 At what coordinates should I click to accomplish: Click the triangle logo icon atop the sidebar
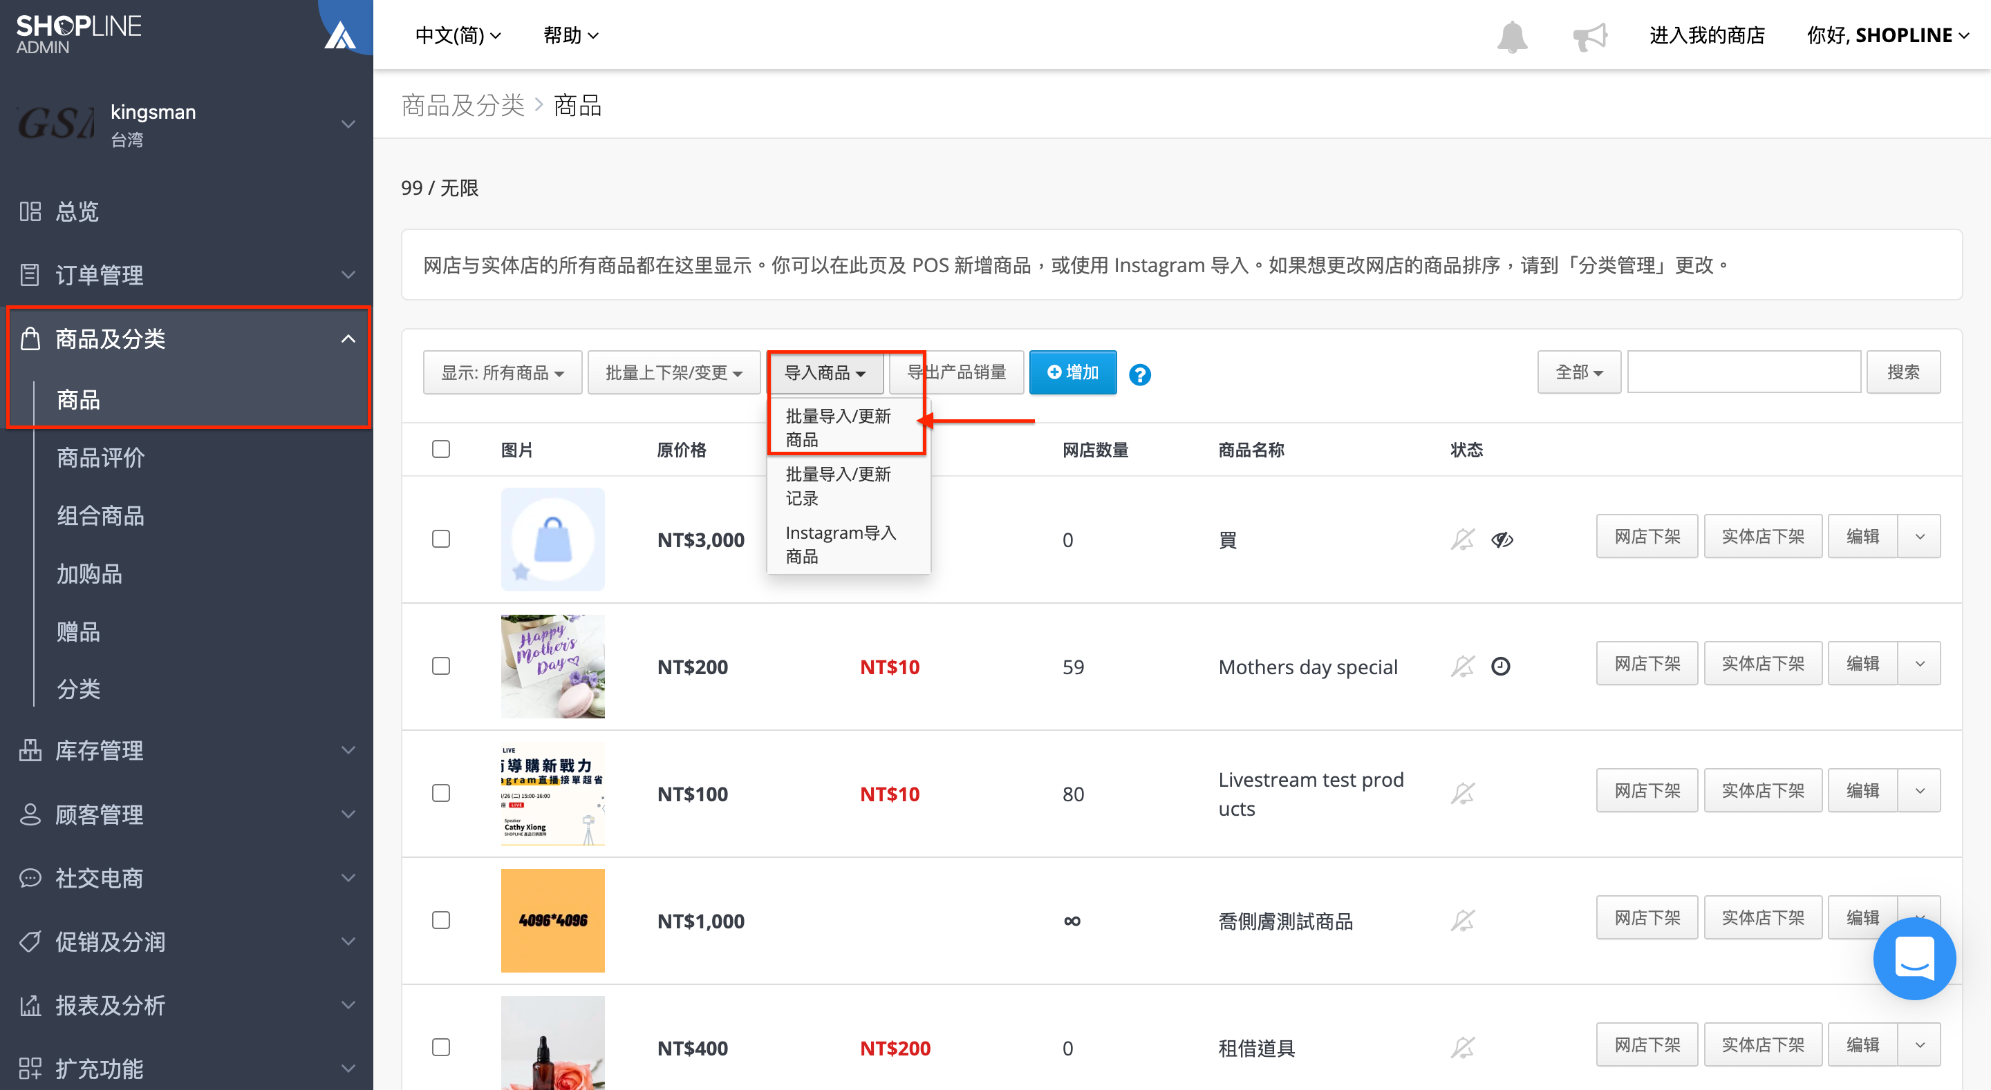[x=340, y=35]
